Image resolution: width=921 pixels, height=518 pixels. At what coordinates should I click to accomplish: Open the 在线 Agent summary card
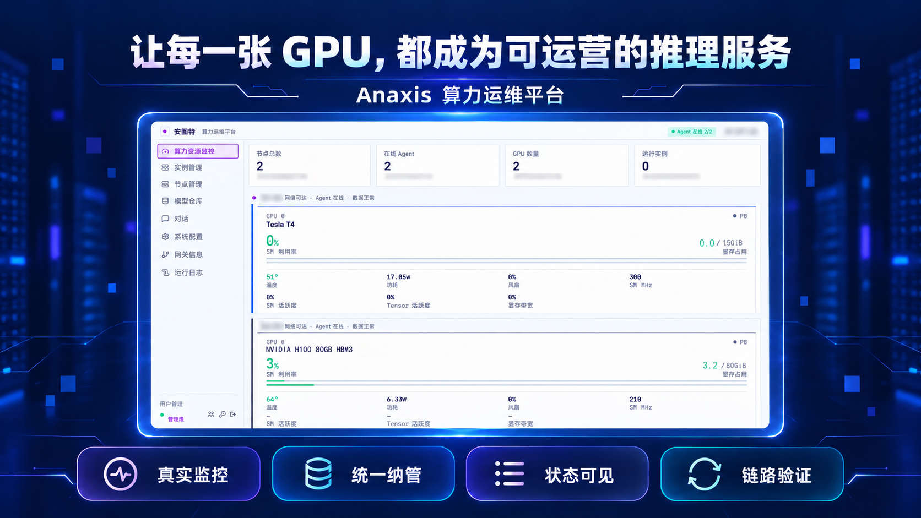pos(437,166)
